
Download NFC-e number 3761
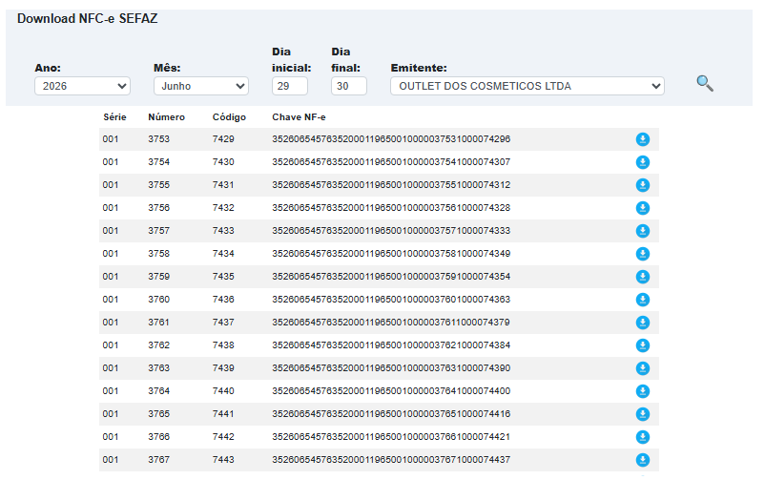[643, 323]
